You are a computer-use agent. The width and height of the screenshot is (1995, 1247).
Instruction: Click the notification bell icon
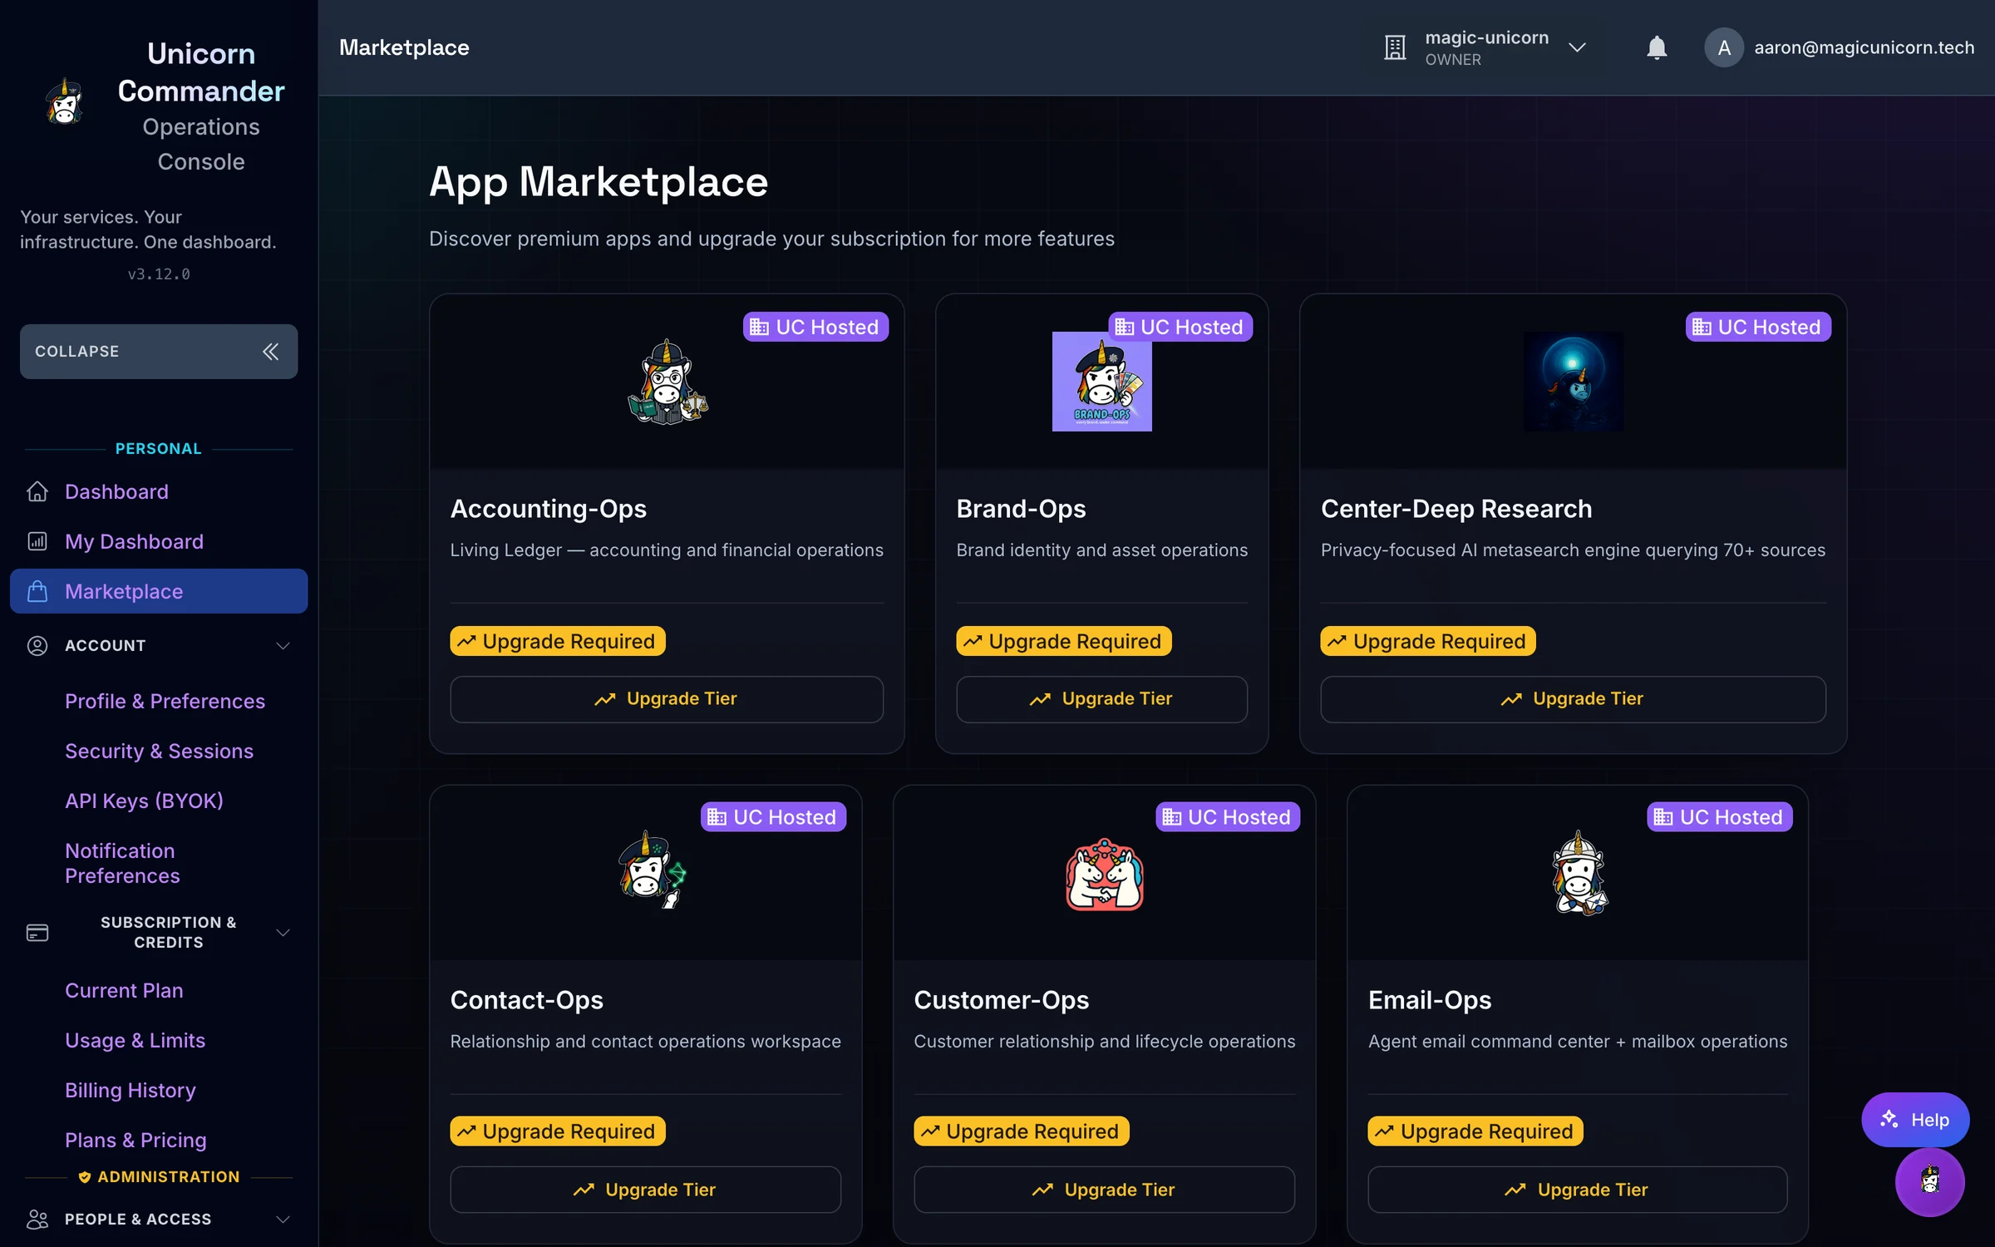click(x=1656, y=48)
